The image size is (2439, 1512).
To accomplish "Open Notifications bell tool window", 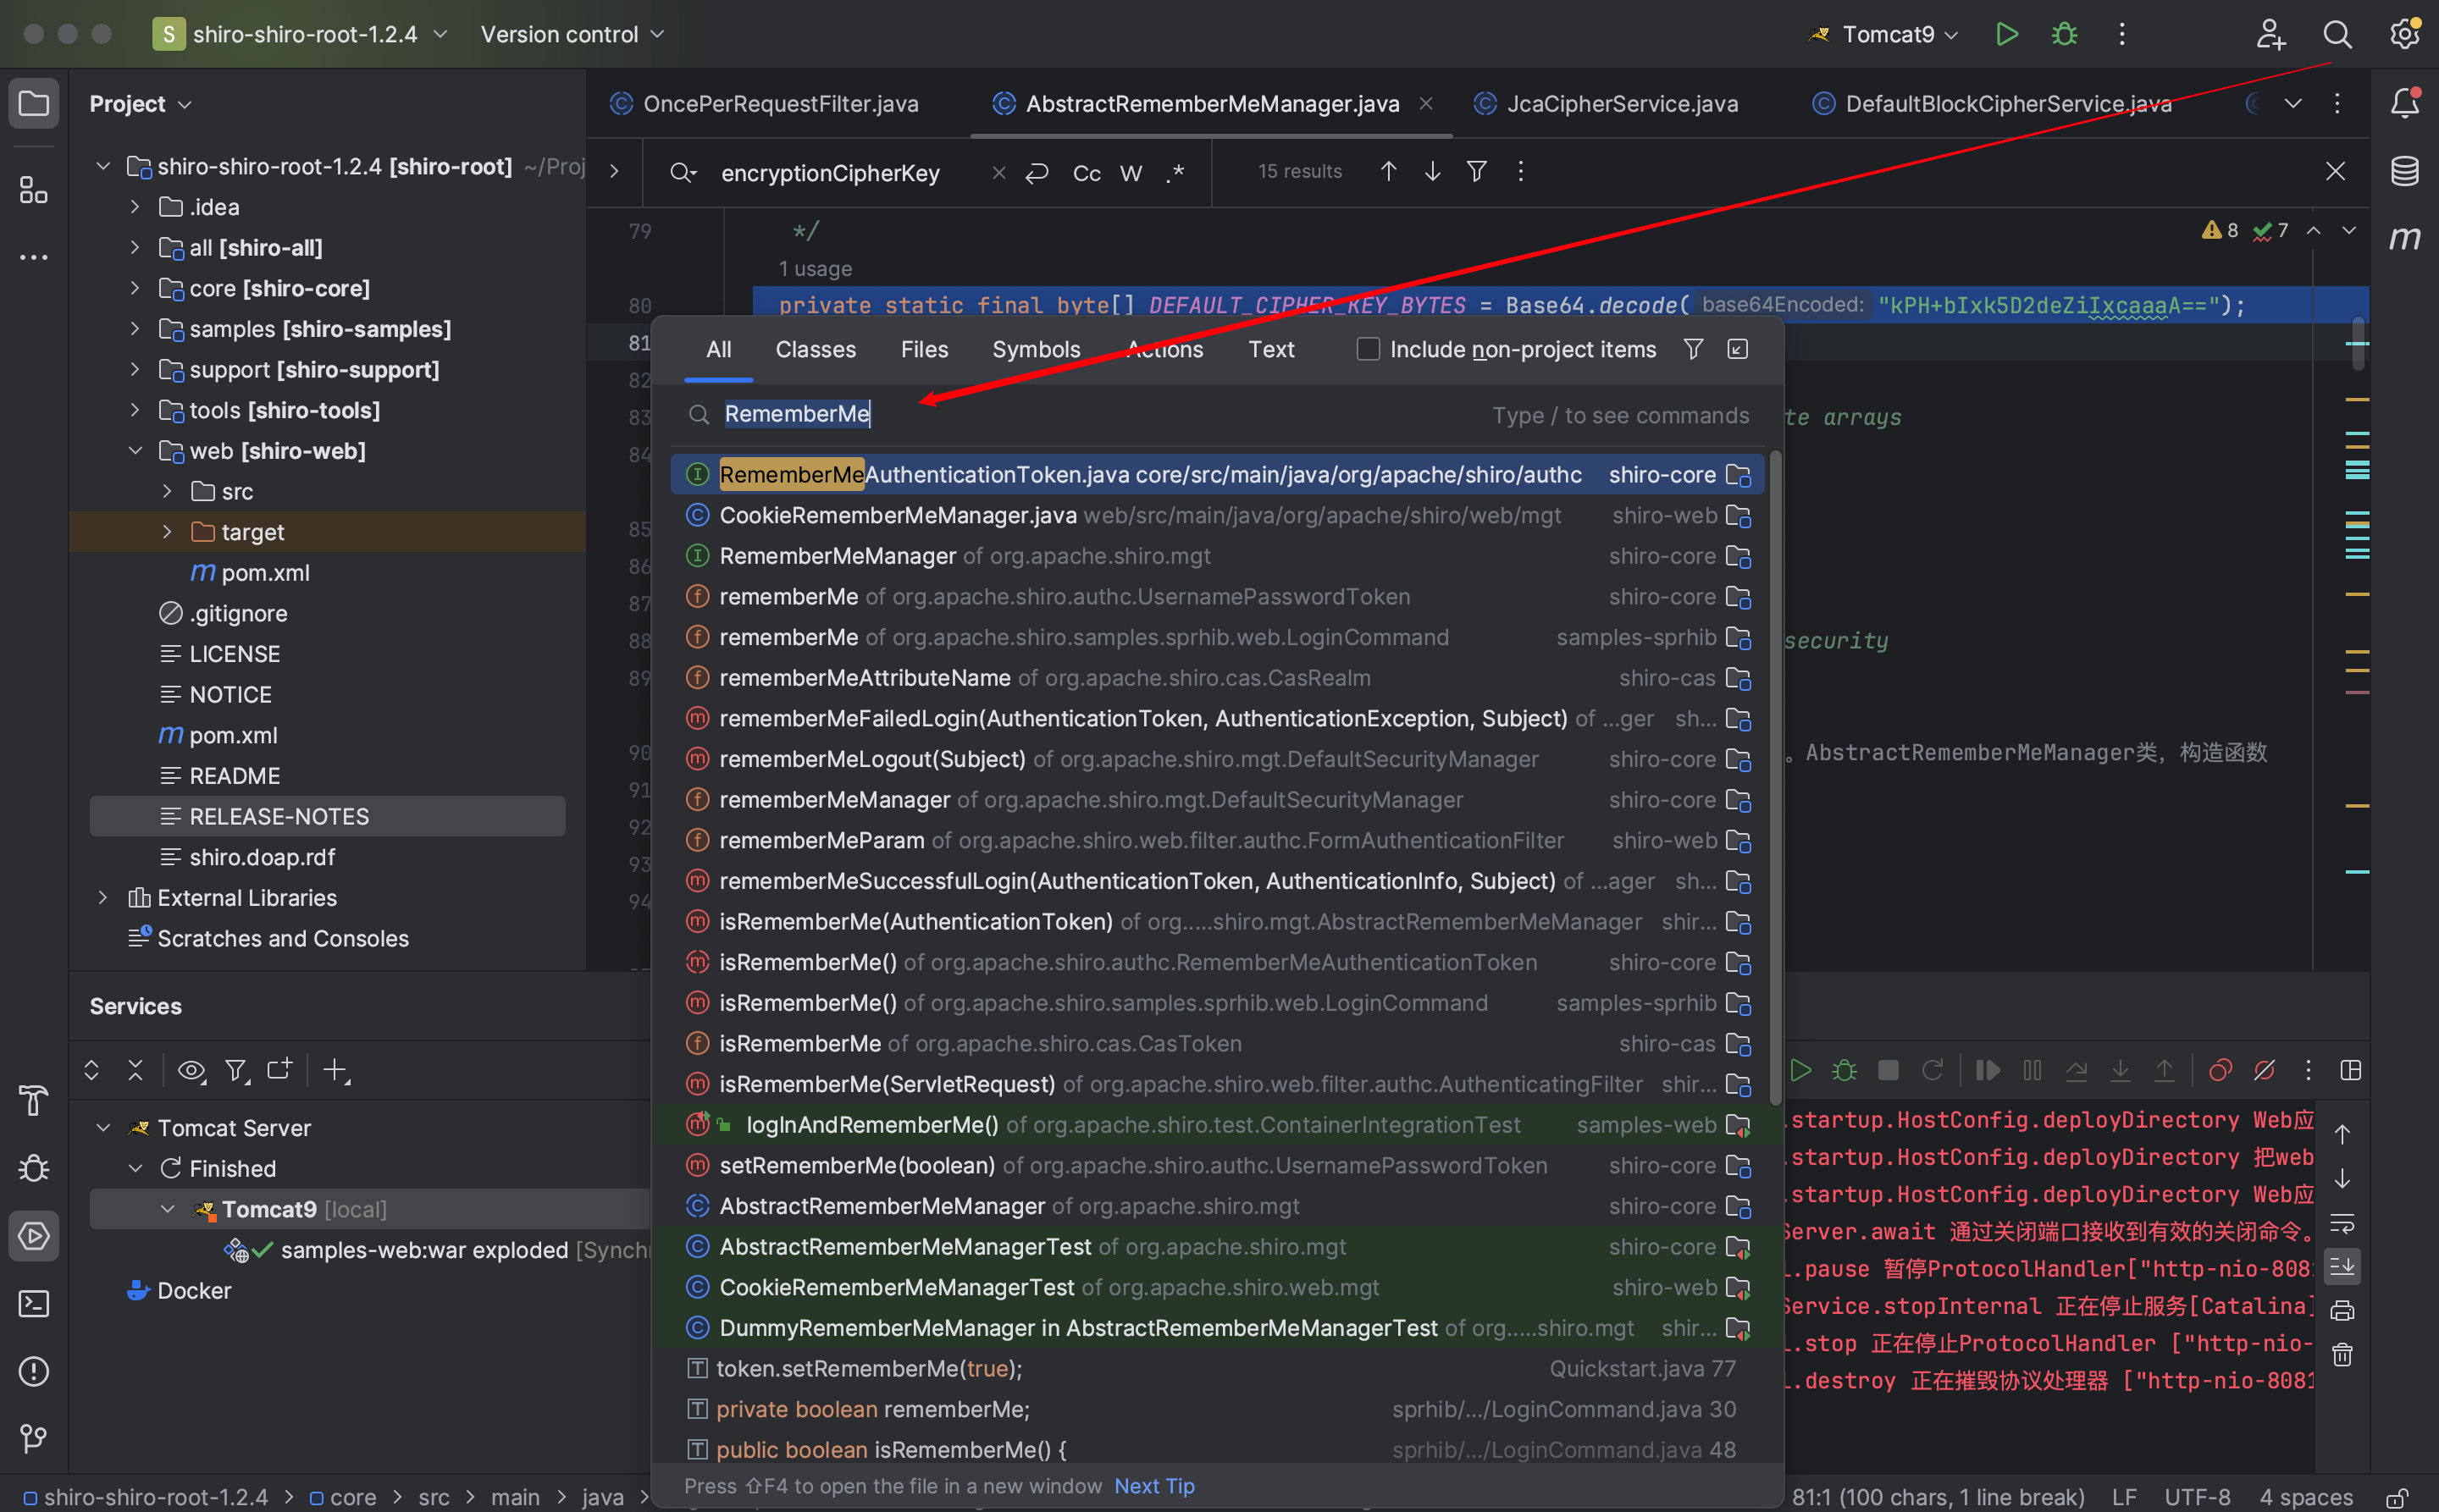I will tap(2405, 103).
